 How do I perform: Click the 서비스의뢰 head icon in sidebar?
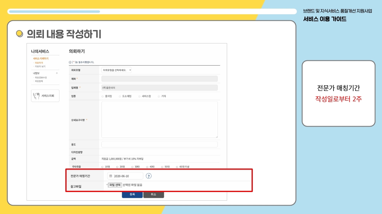point(37,96)
